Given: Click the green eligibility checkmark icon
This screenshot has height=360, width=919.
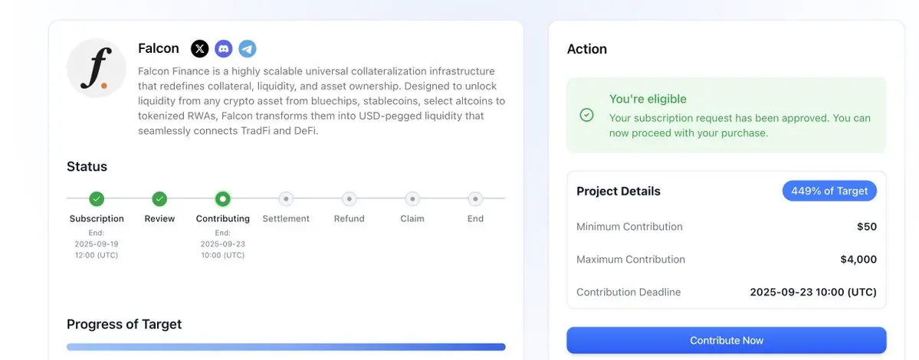Looking at the screenshot, I should (586, 115).
